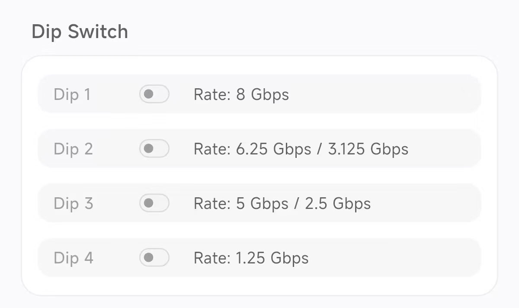Click the Dip 1 label
This screenshot has width=519, height=308.
coord(72,94)
